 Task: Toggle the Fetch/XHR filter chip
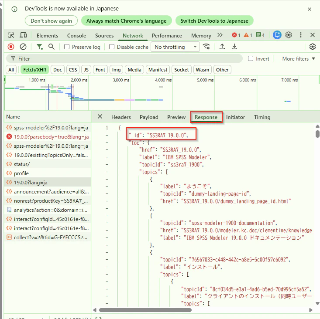pos(34,70)
